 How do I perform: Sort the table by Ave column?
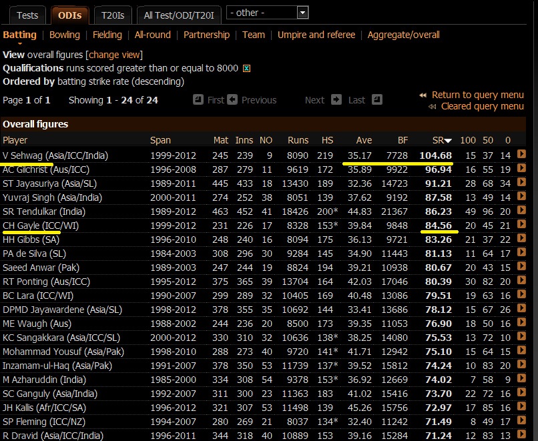364,140
